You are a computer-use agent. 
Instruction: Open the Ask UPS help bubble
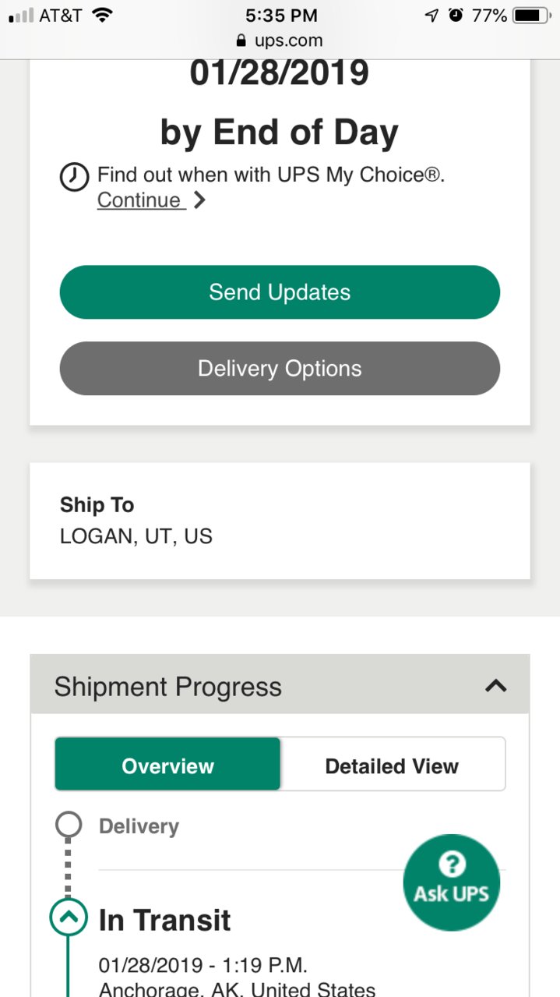[452, 882]
